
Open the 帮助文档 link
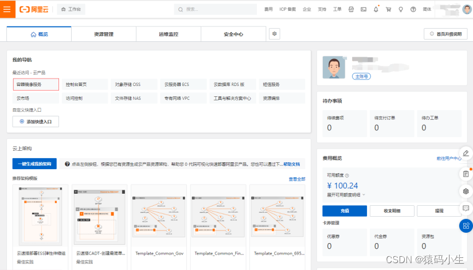pyautogui.click(x=292, y=164)
